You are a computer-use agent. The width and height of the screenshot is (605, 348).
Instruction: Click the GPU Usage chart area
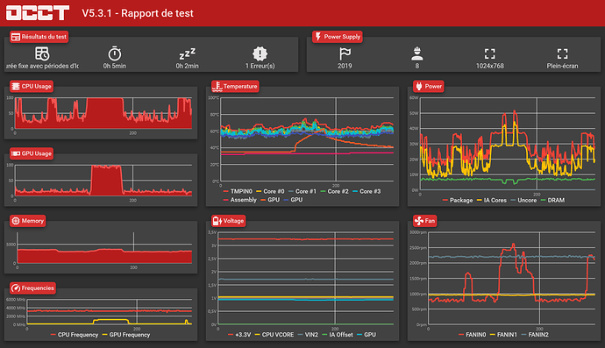[x=103, y=181]
